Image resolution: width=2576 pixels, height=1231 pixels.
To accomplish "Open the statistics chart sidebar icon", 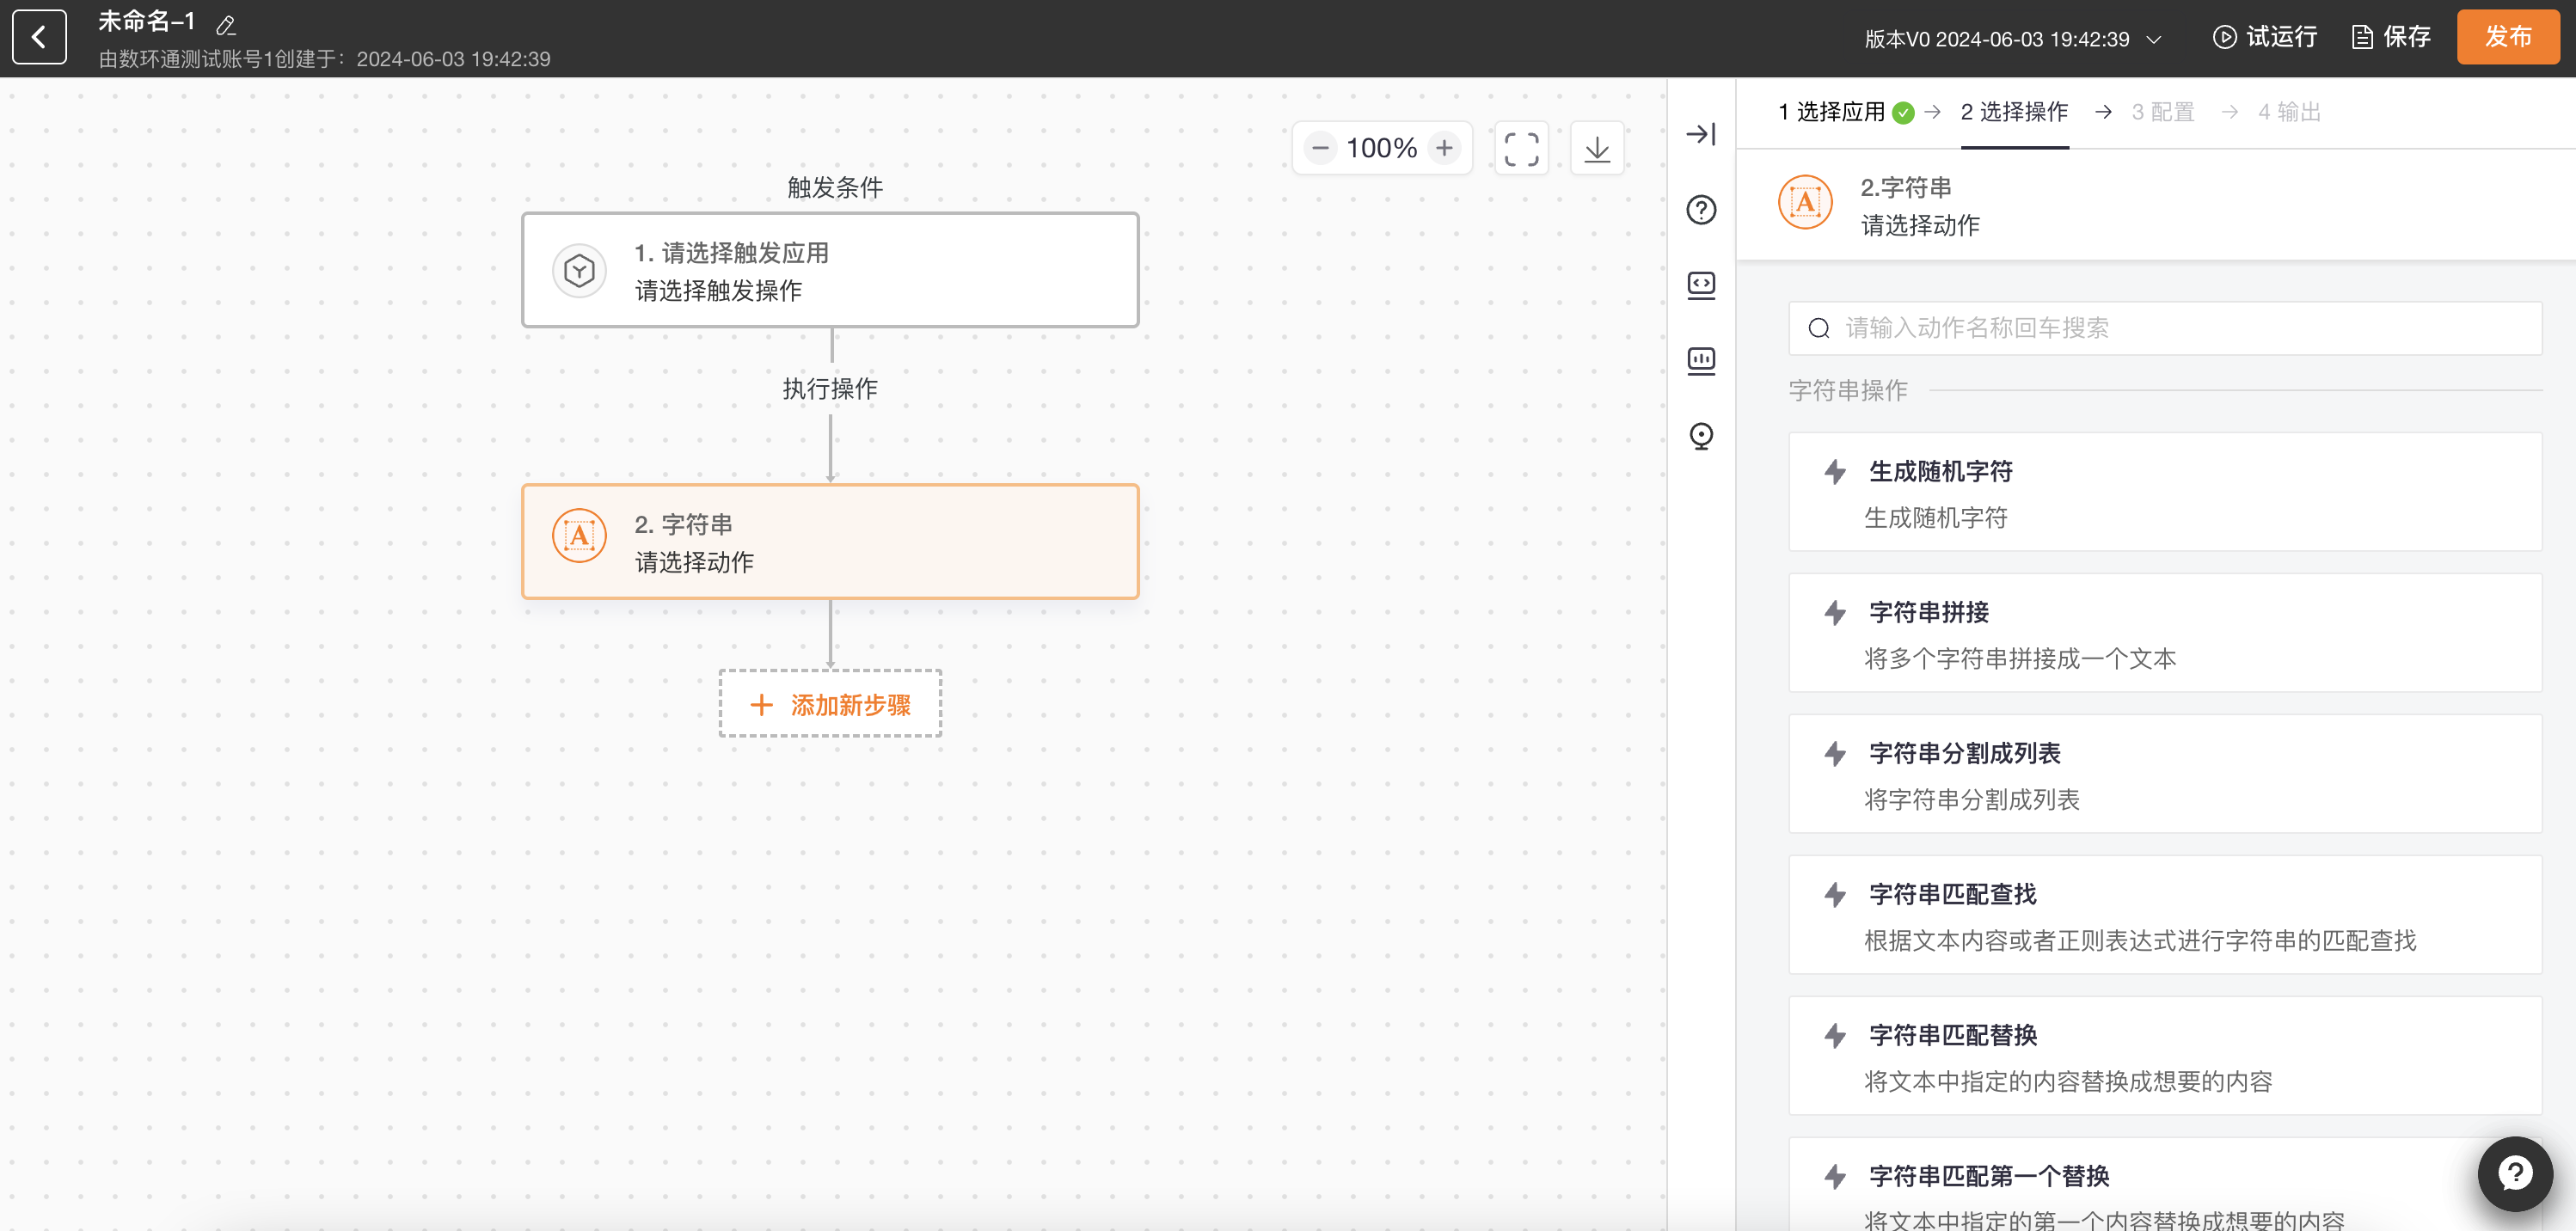I will 1700,360.
